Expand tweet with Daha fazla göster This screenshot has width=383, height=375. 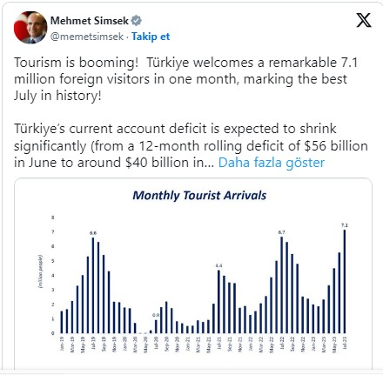pos(272,163)
